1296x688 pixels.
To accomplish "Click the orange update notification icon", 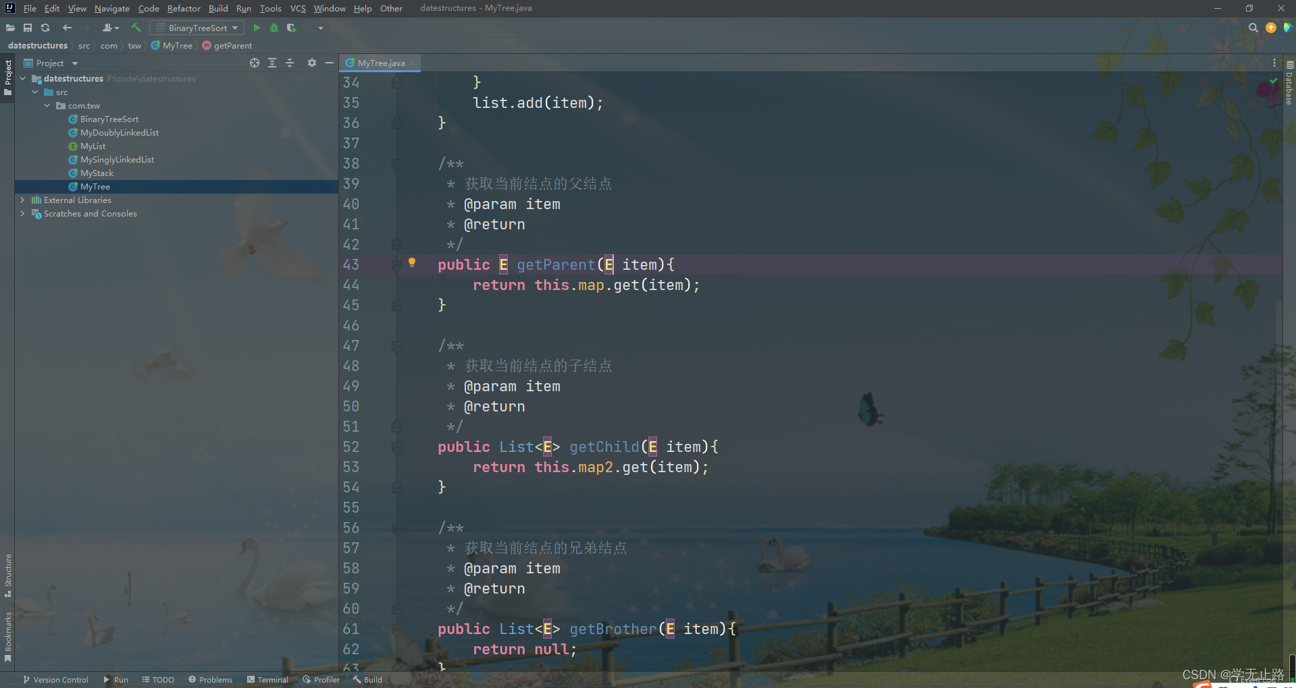I will pos(1271,28).
